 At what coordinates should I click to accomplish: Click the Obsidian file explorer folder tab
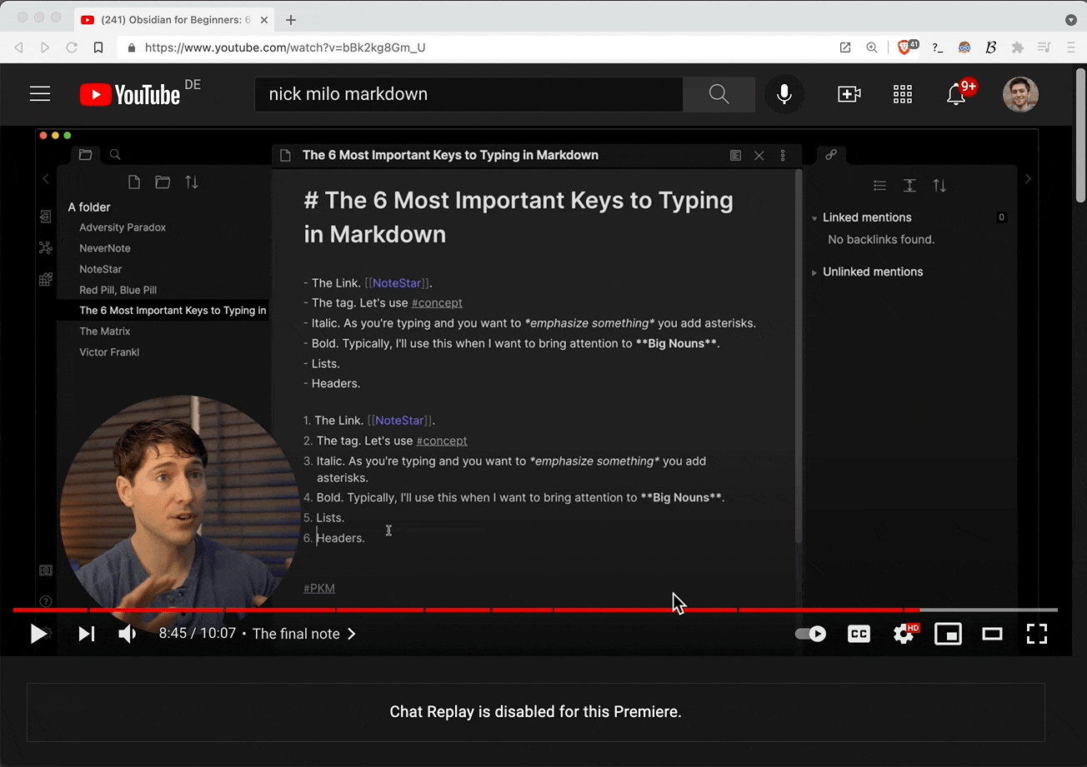point(85,154)
